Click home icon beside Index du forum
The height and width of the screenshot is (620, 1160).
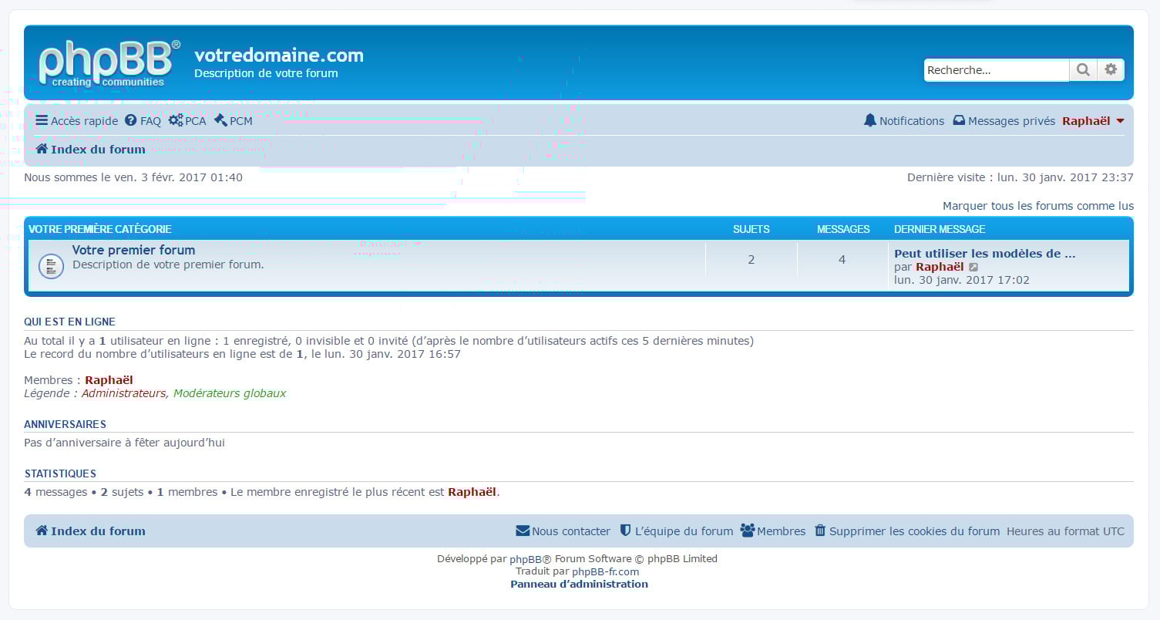click(x=42, y=149)
